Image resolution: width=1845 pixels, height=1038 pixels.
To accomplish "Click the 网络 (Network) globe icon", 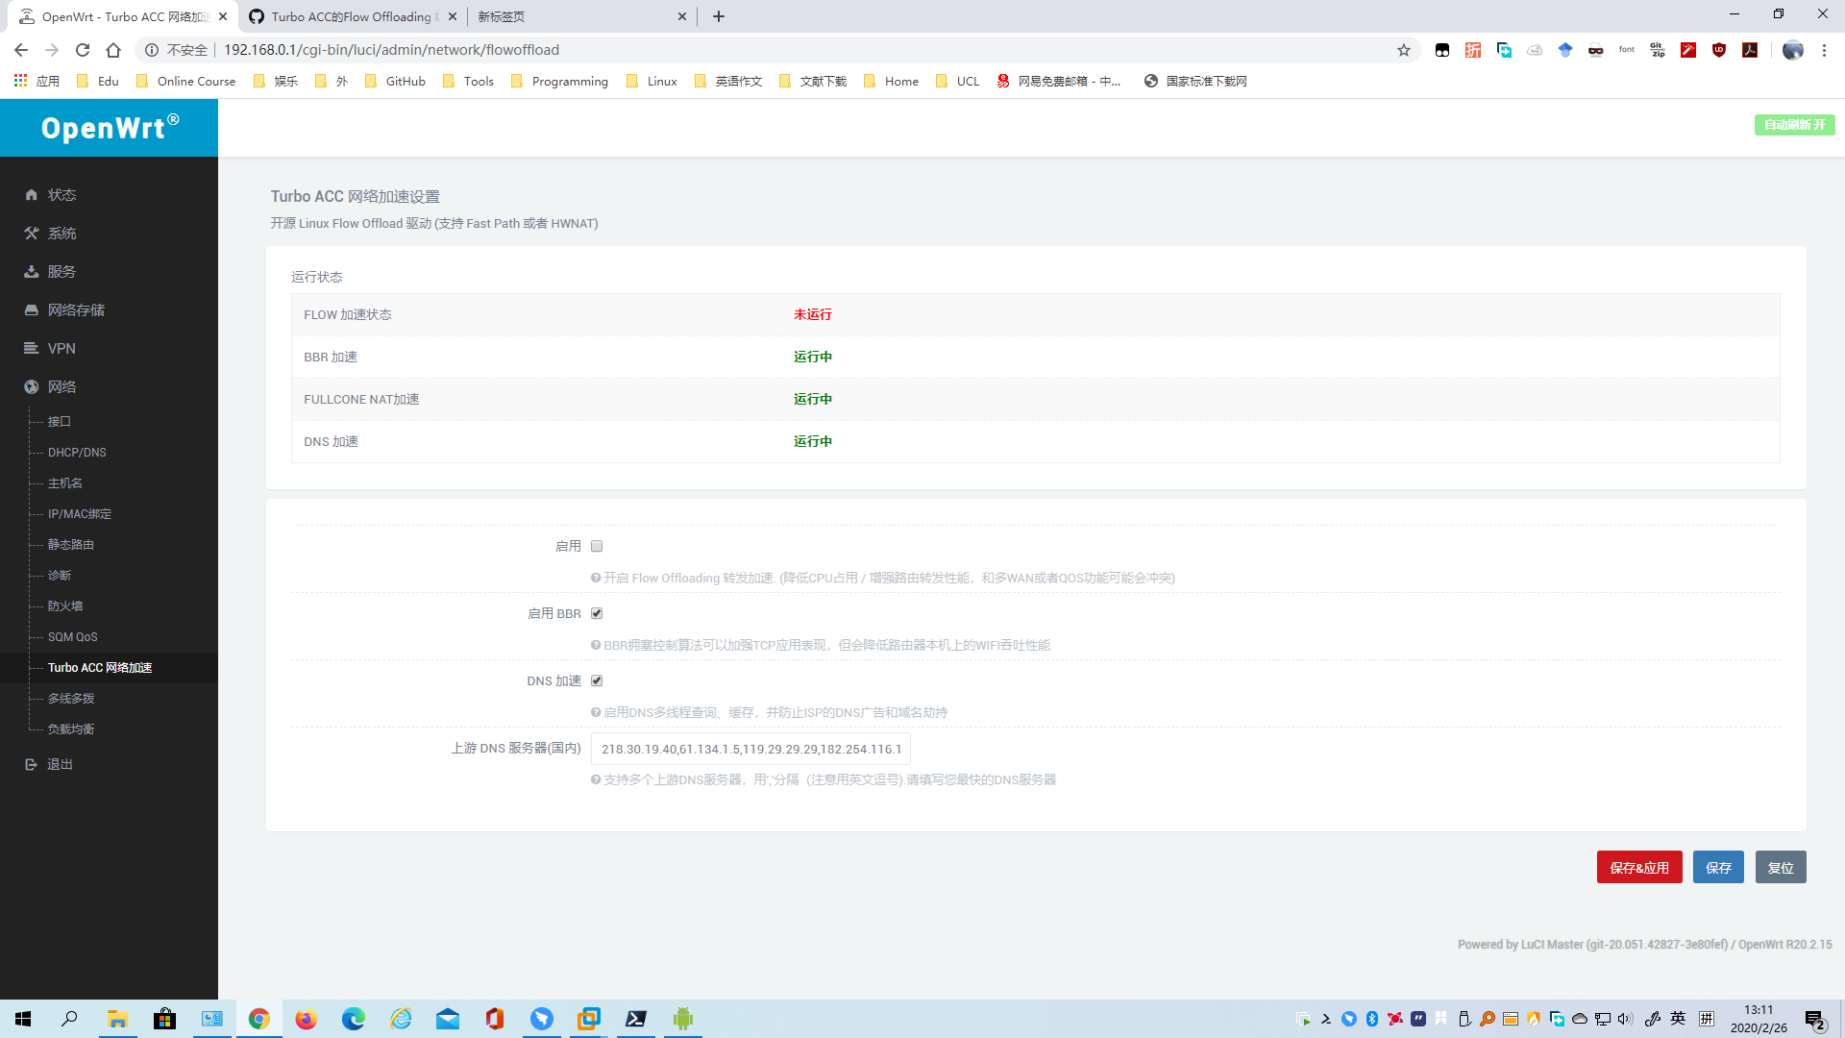I will (x=32, y=386).
